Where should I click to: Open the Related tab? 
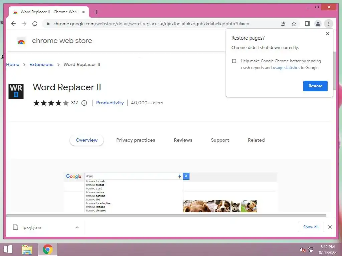tap(256, 140)
